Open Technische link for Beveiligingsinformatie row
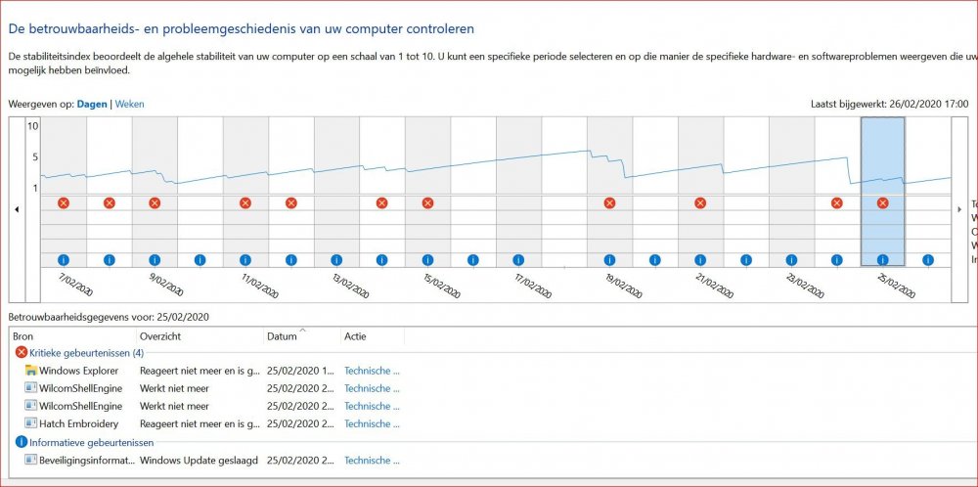The image size is (978, 487). click(x=372, y=461)
